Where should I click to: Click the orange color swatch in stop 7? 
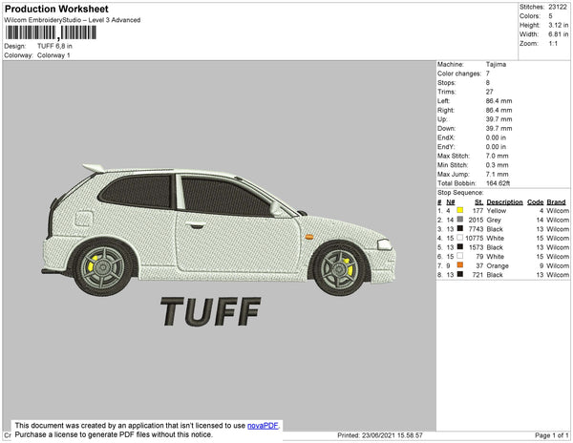[460, 265]
